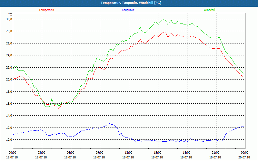The image size is (258, 161).
Task: Click the 10,0 y-axis value
Action: click(9, 140)
